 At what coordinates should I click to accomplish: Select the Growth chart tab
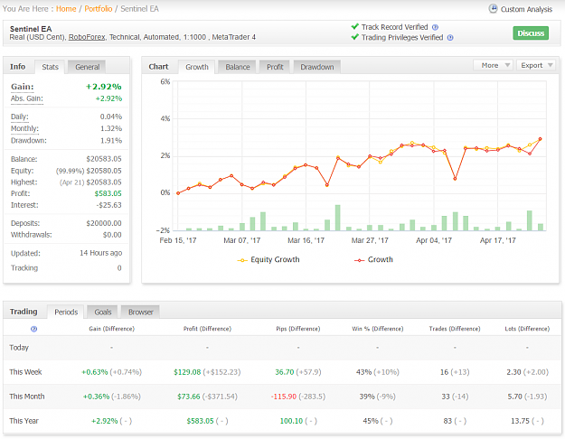197,67
